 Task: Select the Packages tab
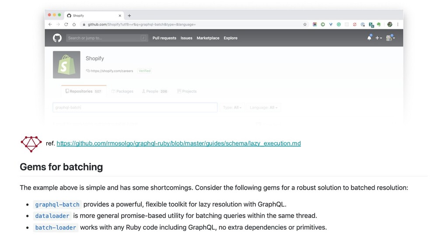click(122, 91)
